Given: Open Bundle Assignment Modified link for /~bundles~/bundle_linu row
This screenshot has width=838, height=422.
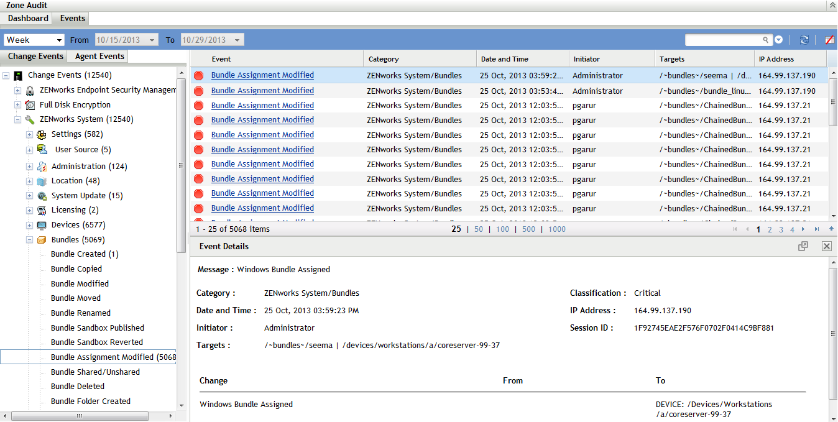Looking at the screenshot, I should (262, 91).
